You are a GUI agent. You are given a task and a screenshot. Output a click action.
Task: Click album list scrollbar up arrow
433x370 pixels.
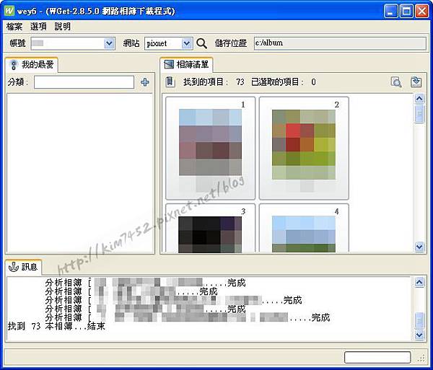click(x=419, y=99)
